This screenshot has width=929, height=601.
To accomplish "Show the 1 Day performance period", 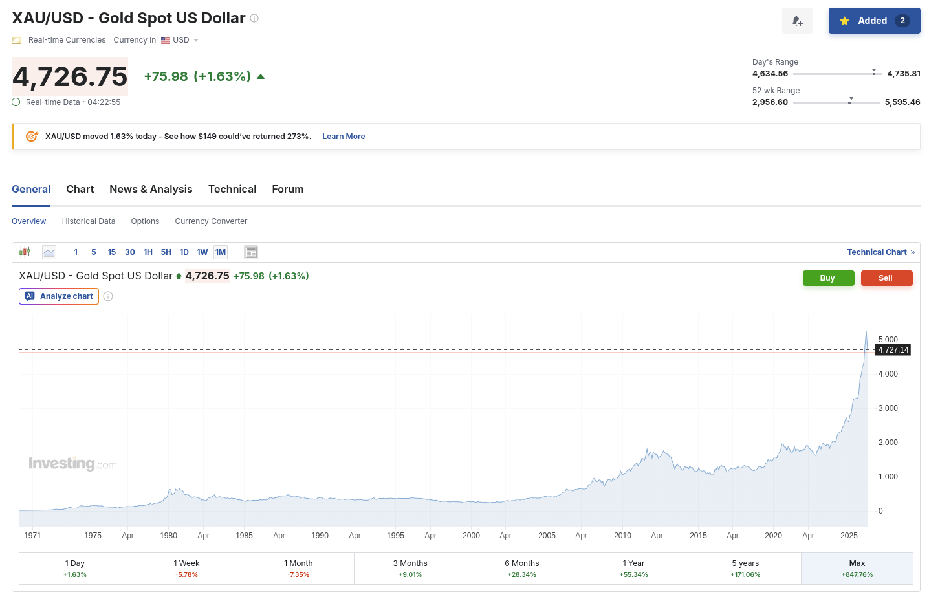I will (x=75, y=569).
